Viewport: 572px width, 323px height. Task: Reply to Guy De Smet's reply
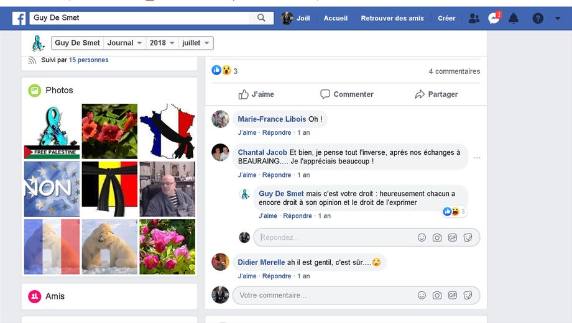[297, 216]
